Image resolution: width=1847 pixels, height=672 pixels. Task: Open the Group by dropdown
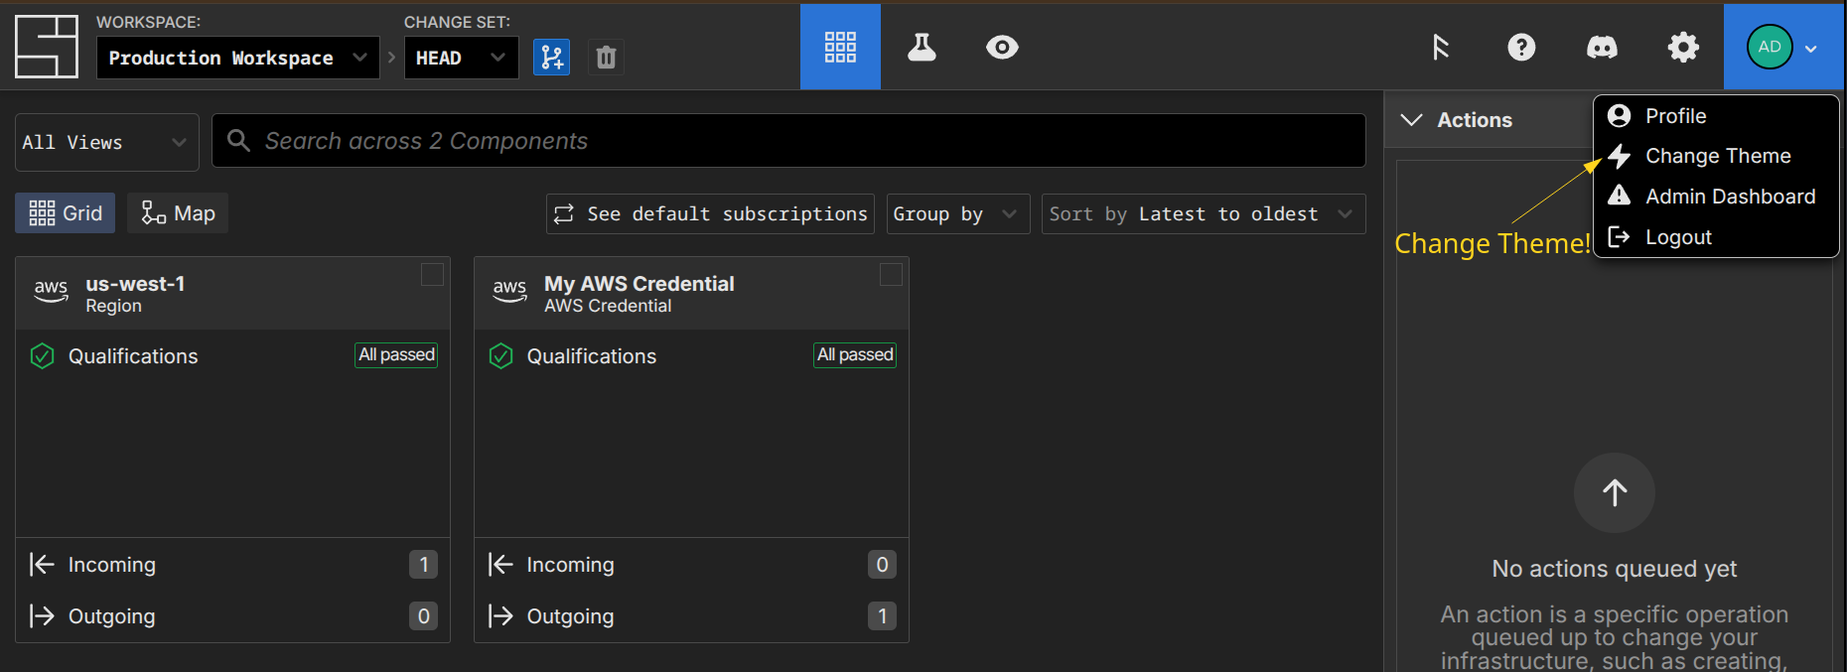click(956, 214)
